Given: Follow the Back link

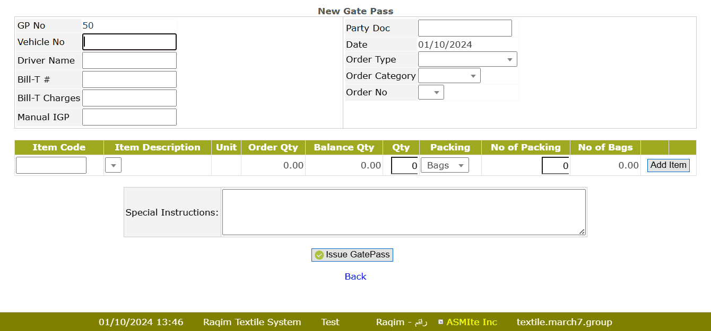Looking at the screenshot, I should coord(355,276).
